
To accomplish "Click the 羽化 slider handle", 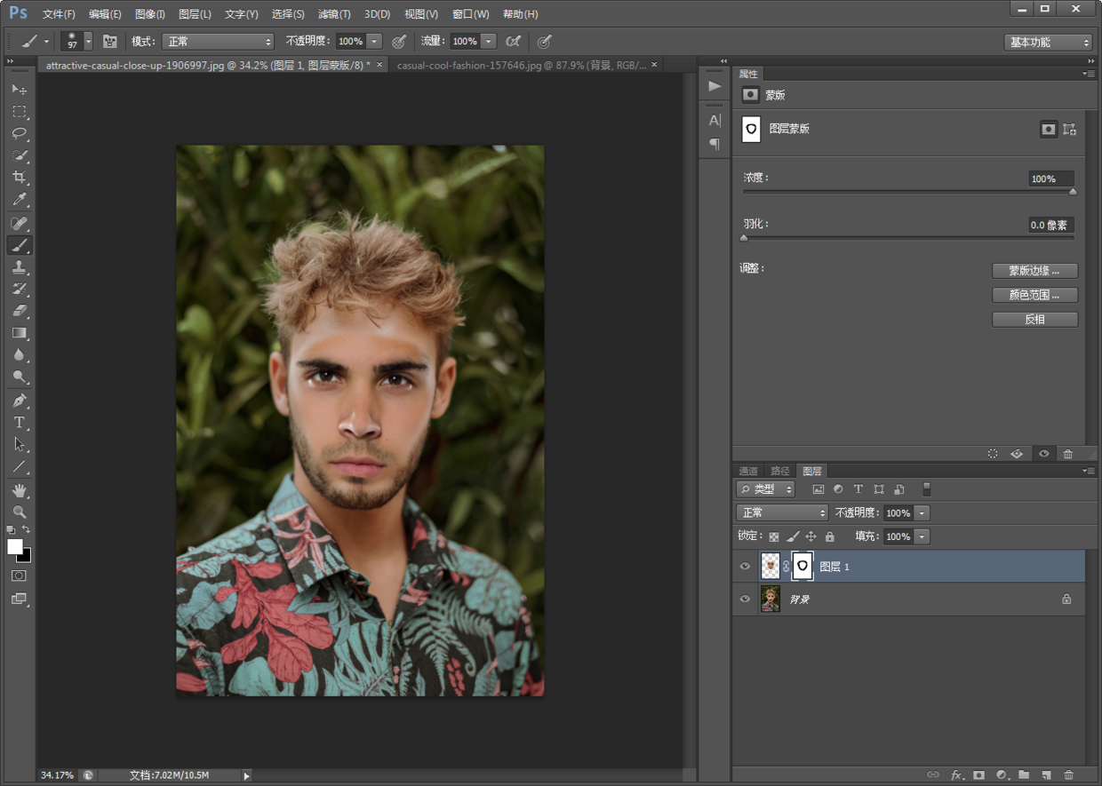I will (745, 238).
